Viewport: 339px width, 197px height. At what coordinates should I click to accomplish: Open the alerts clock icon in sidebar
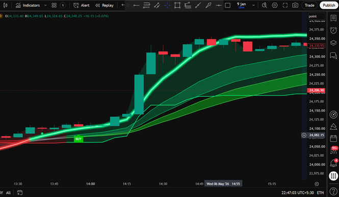click(x=333, y=30)
